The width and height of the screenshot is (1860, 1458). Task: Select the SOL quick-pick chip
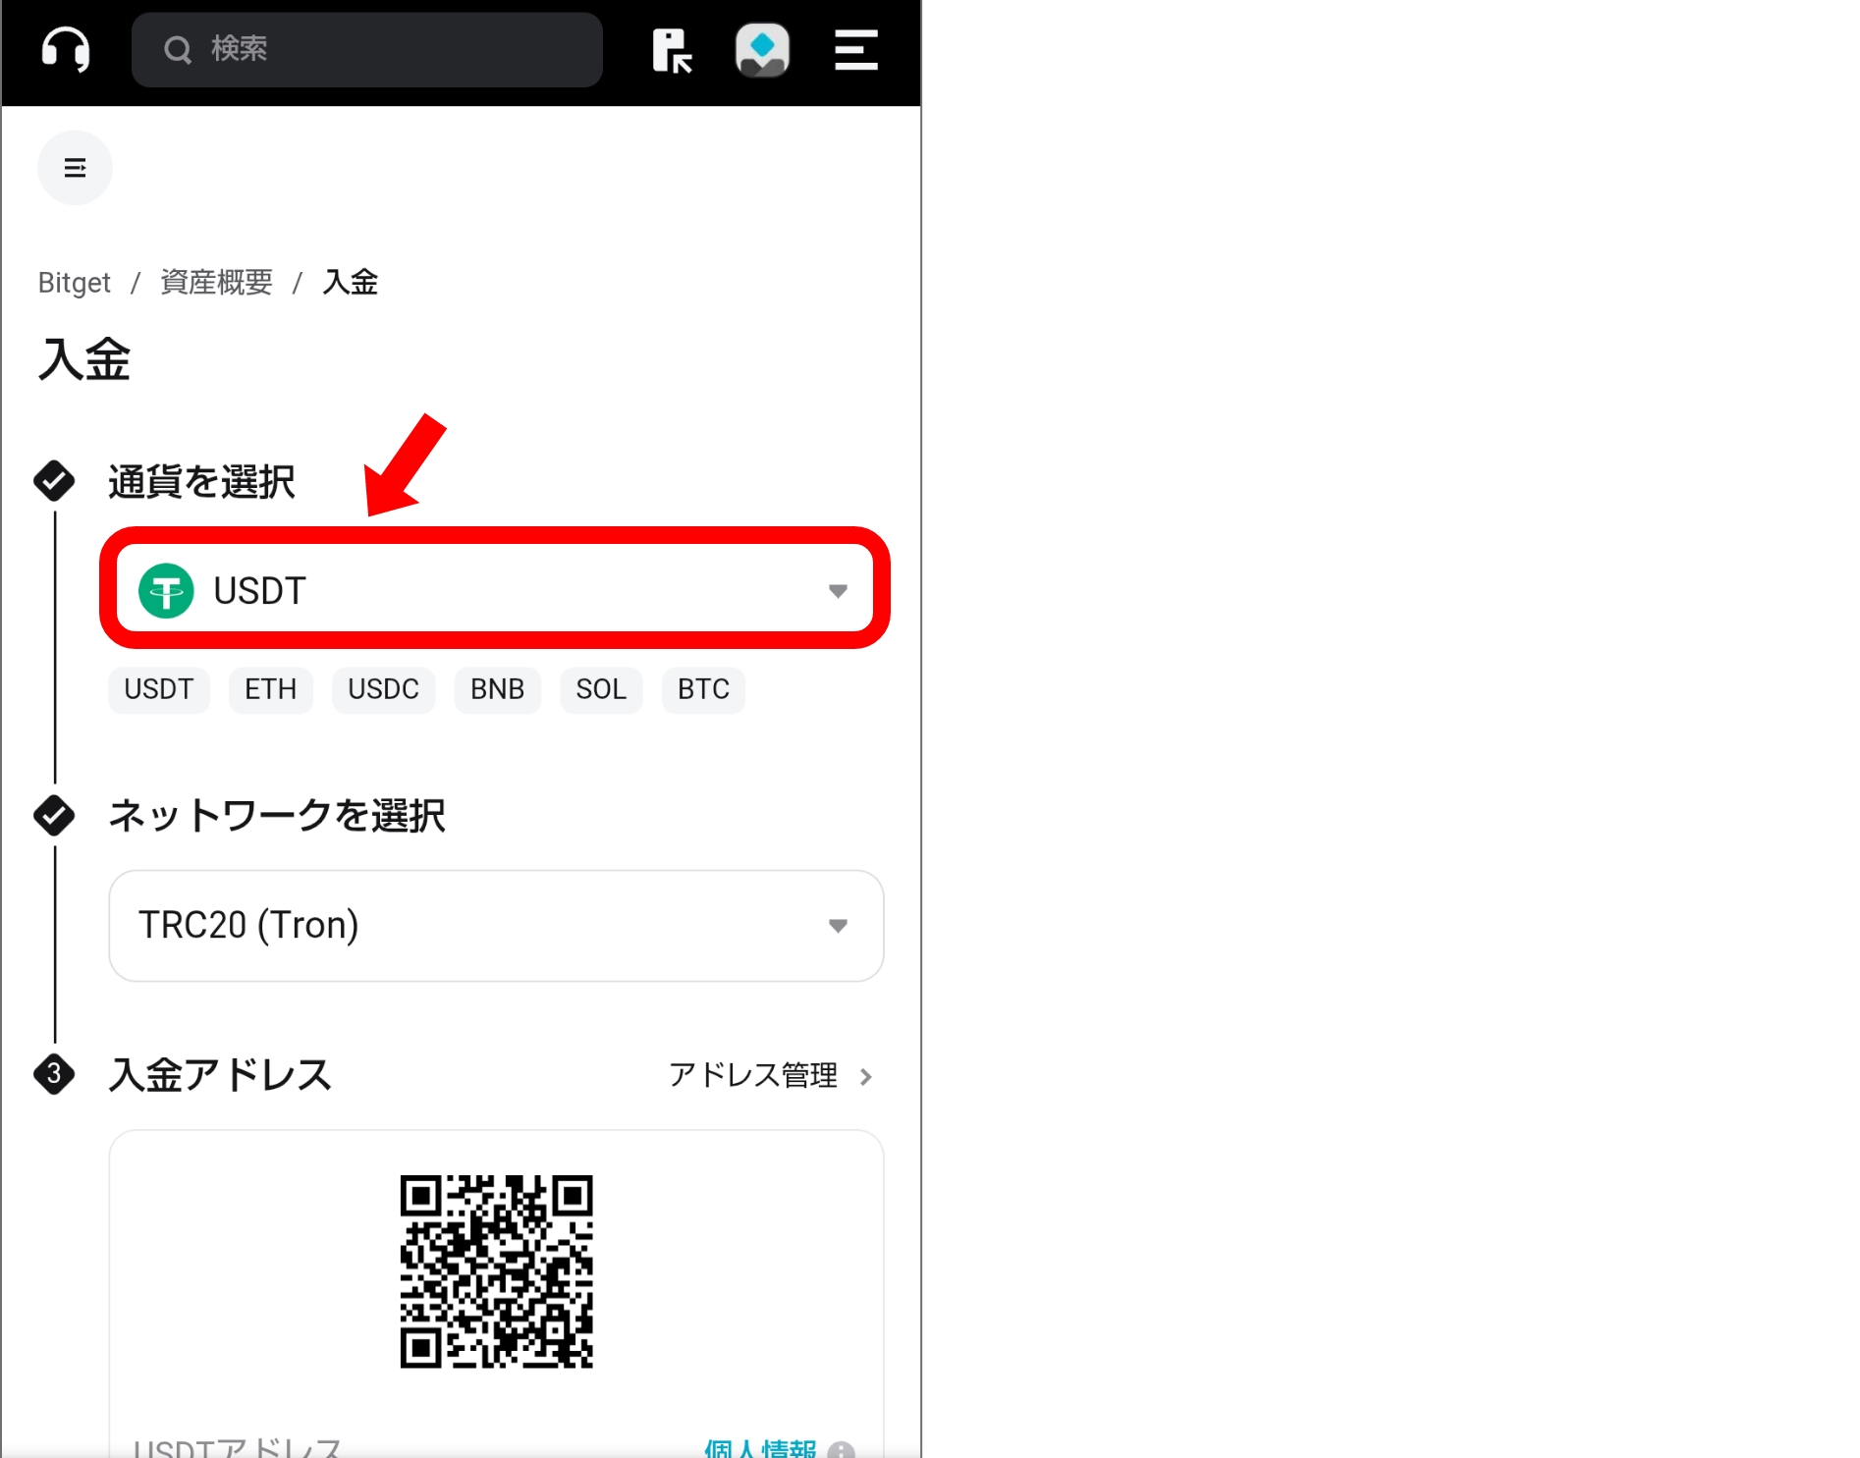point(601,689)
